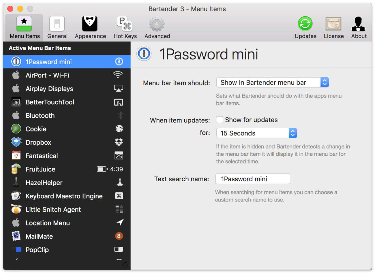This screenshot has width=375, height=273.
Task: Click the Fantastical calendar app icon
Action: tap(16, 155)
